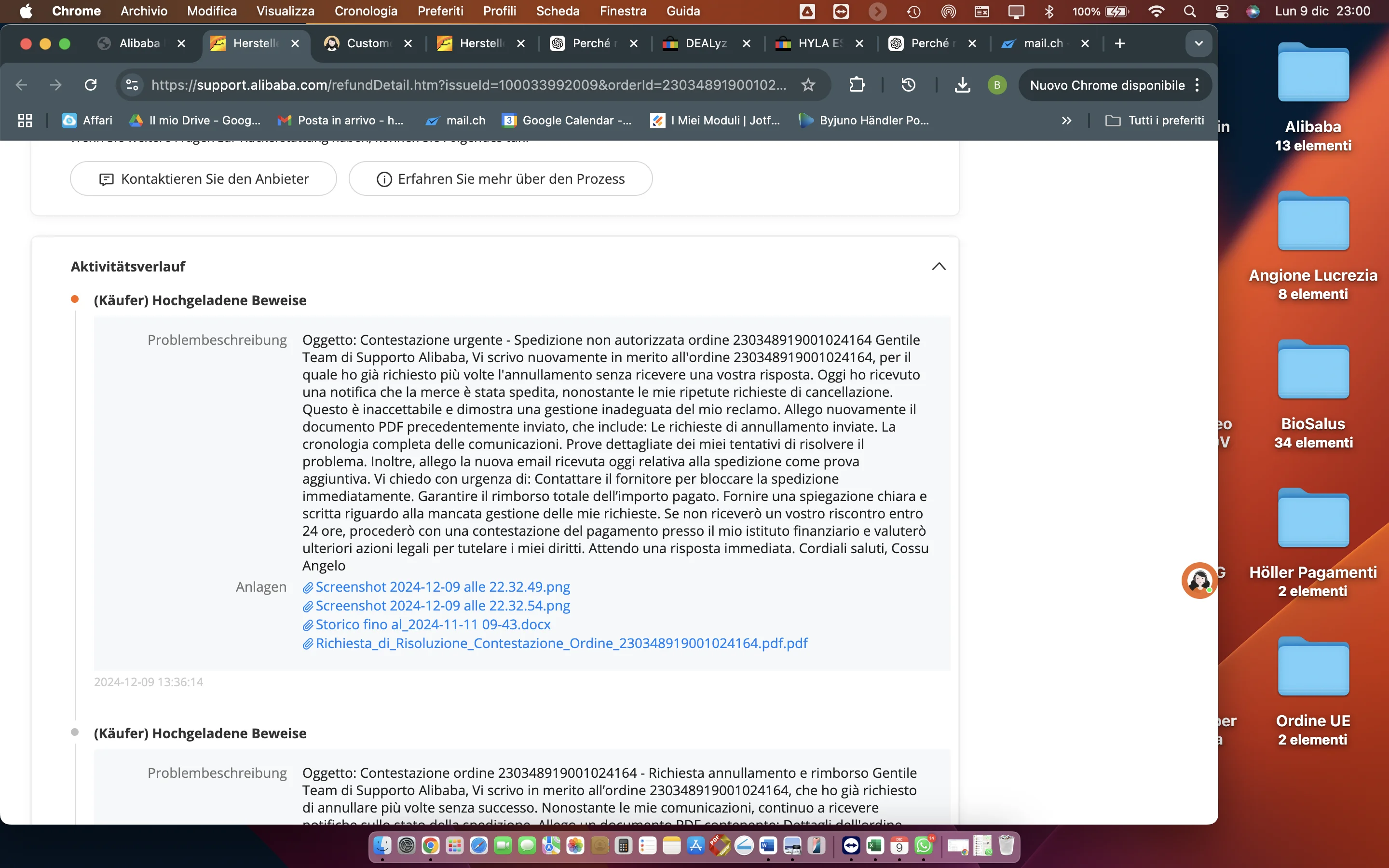Click the bookmark star icon in address bar
The width and height of the screenshot is (1389, 868).
[x=808, y=85]
